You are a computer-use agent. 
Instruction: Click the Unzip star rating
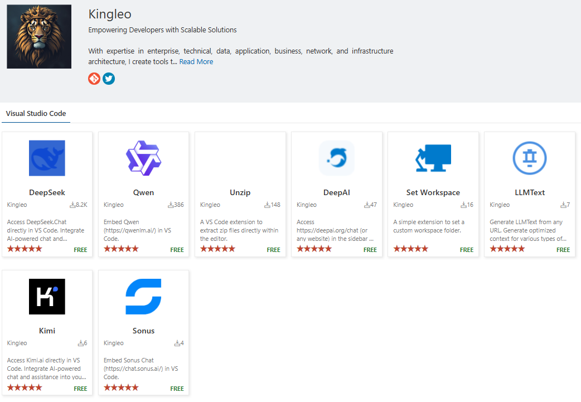click(x=217, y=249)
